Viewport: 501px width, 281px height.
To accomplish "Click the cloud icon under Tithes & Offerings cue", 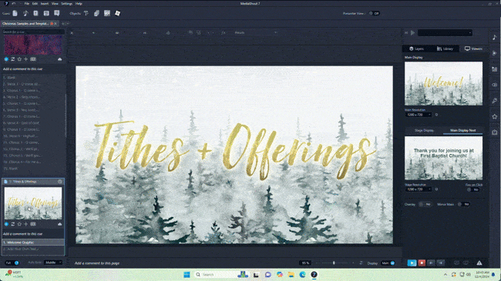I will tap(60, 224).
